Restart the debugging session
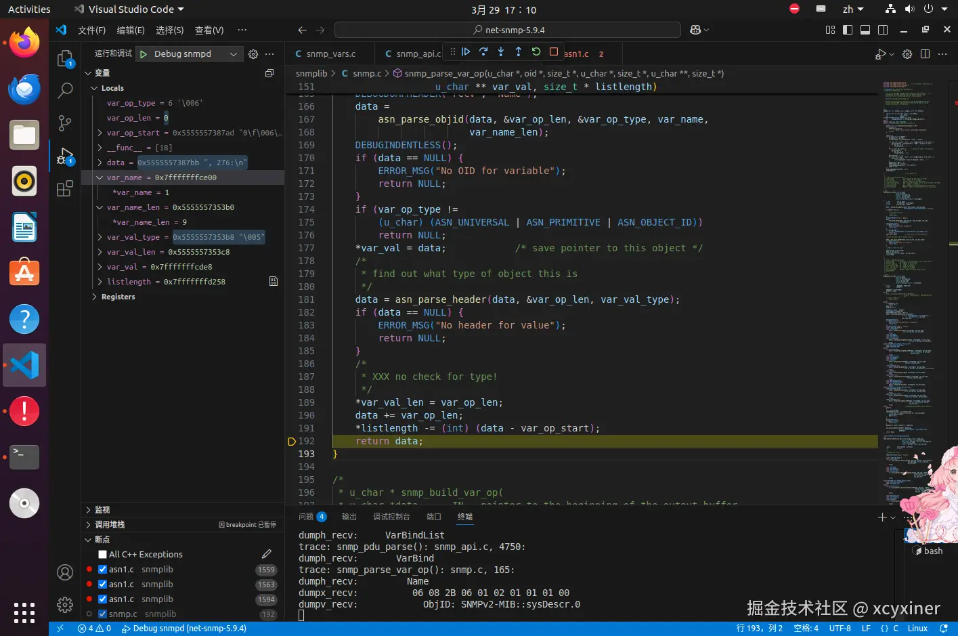958x636 pixels. tap(536, 51)
